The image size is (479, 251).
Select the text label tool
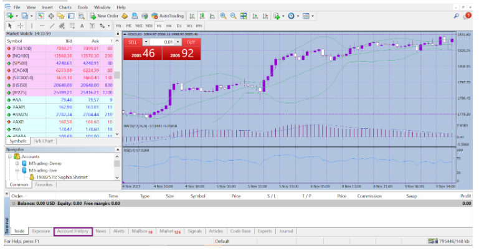click(x=92, y=26)
